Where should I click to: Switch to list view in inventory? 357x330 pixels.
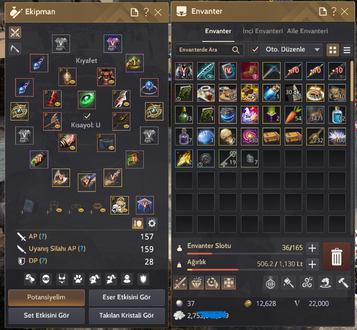click(x=347, y=50)
